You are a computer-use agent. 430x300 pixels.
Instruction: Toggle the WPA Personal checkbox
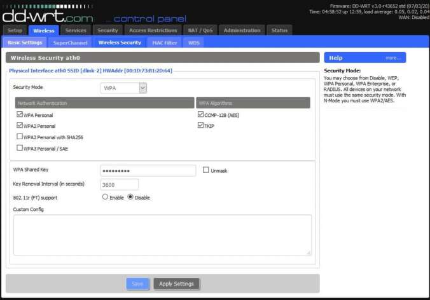click(x=20, y=115)
